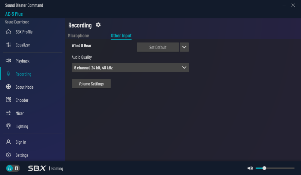Image resolution: width=301 pixels, height=175 pixels.
Task: Open recording settings gear beside Recording title
Action: (98, 25)
